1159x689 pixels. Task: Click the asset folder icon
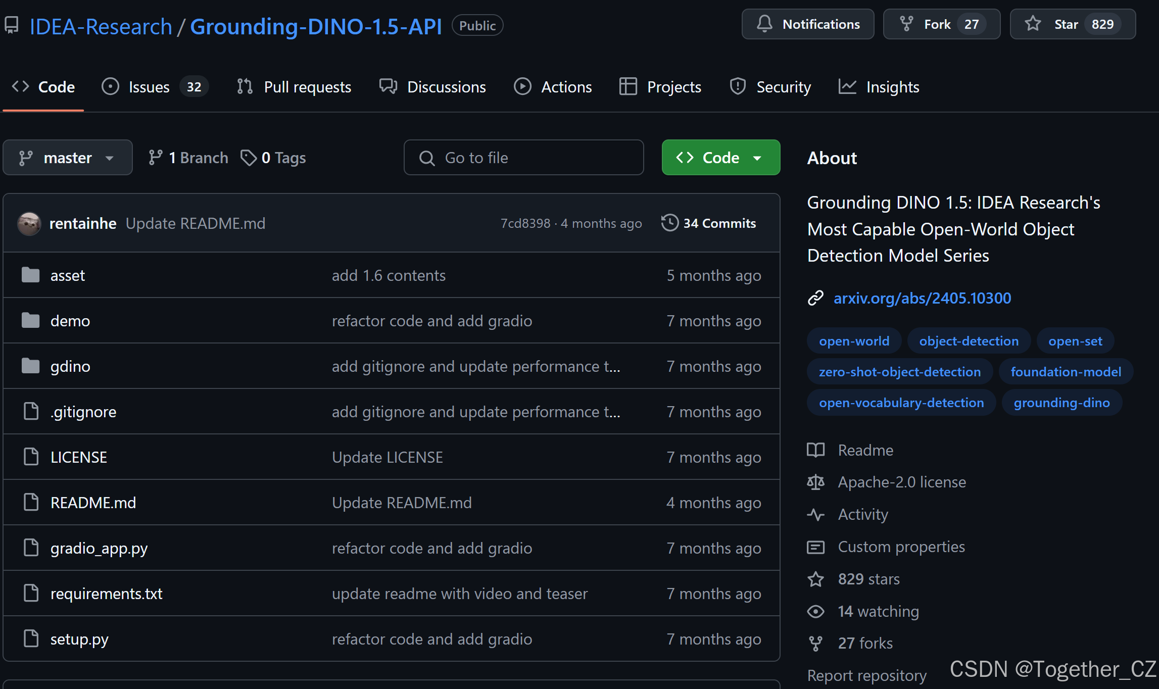(31, 275)
